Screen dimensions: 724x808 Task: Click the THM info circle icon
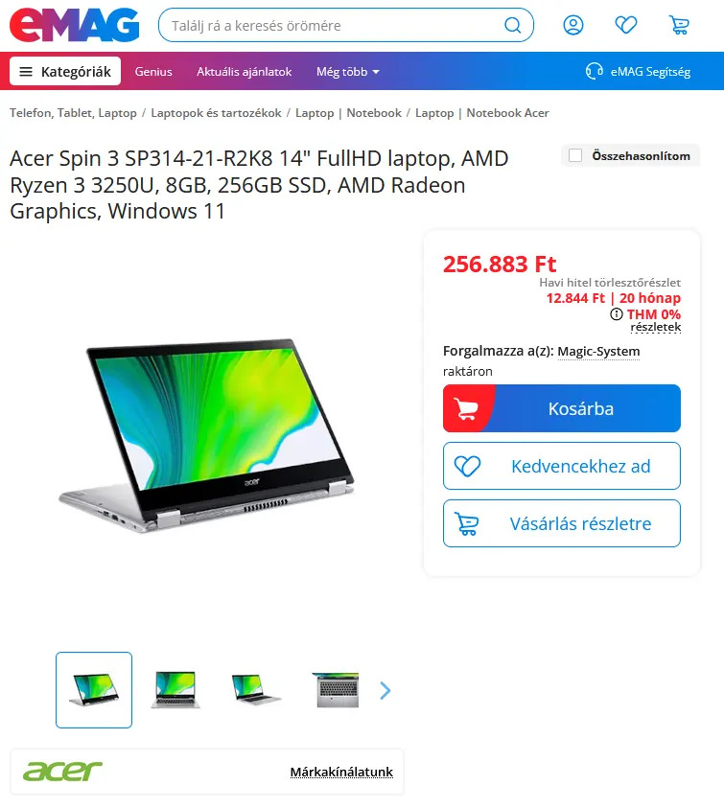(x=617, y=313)
